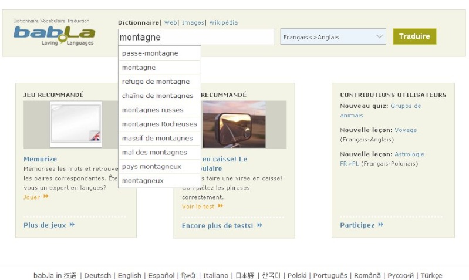The height and width of the screenshot is (280, 469).
Task: Click the Voir le test link
Action: tap(198, 207)
